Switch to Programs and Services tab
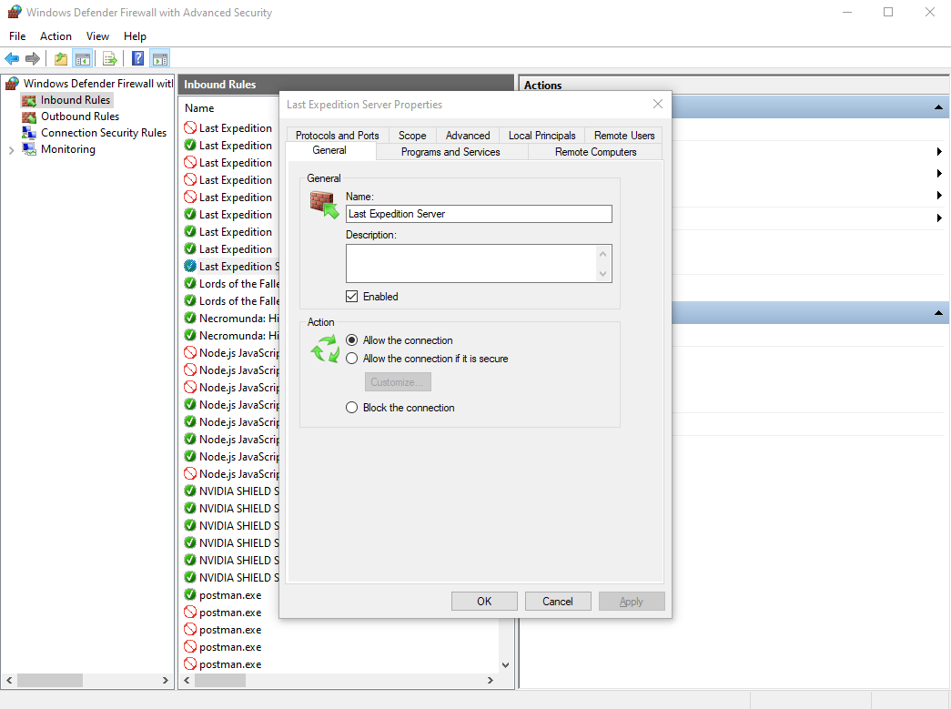Screen dimensions: 951x709 450,152
